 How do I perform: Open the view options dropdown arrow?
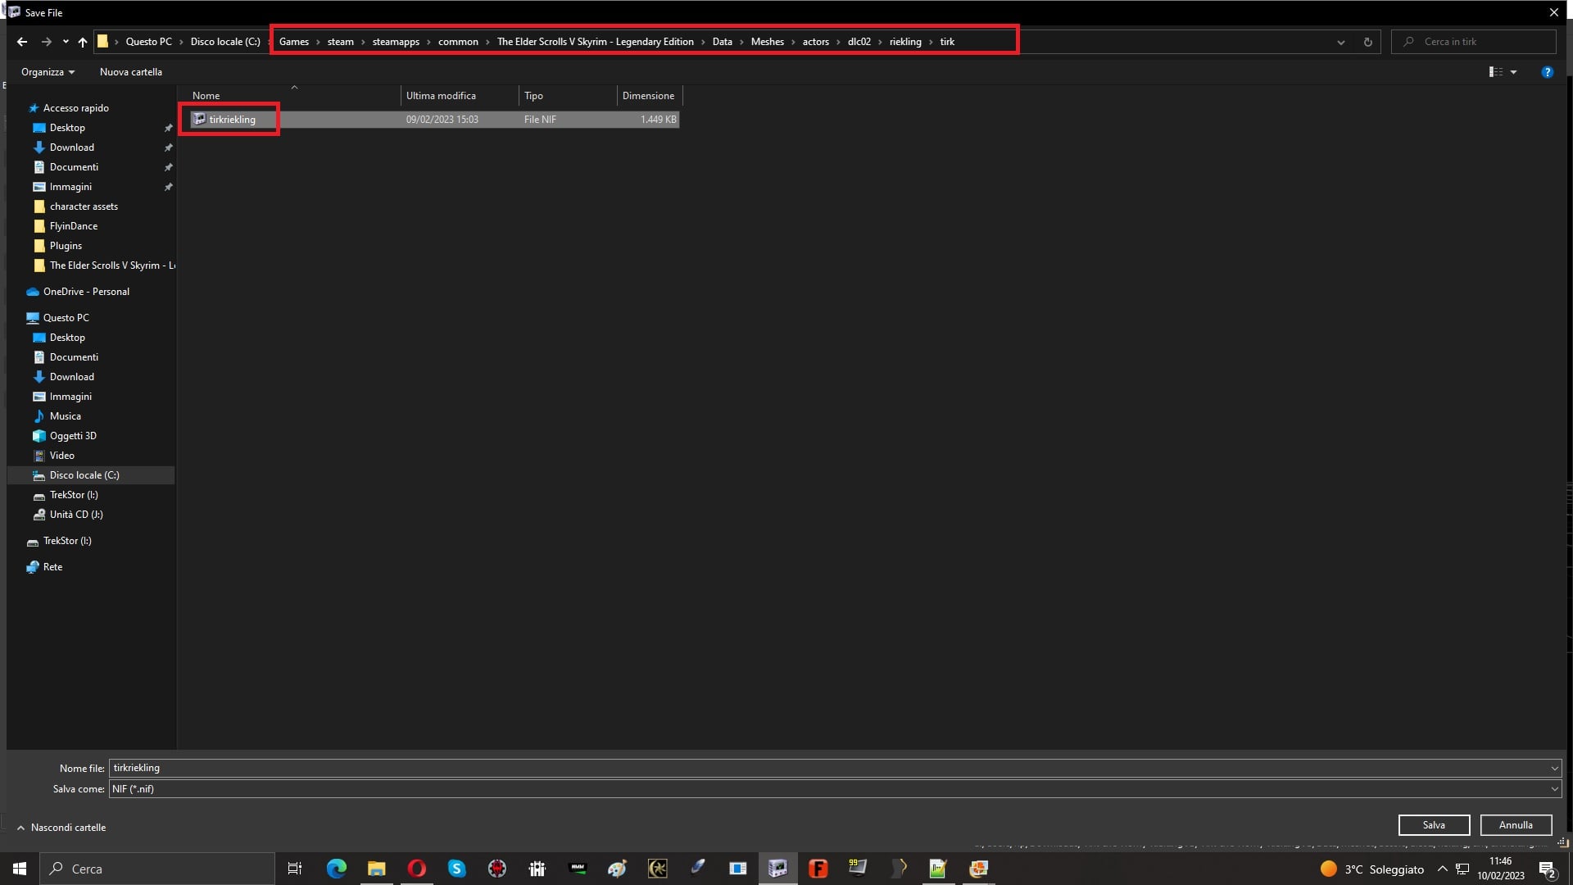pyautogui.click(x=1513, y=72)
